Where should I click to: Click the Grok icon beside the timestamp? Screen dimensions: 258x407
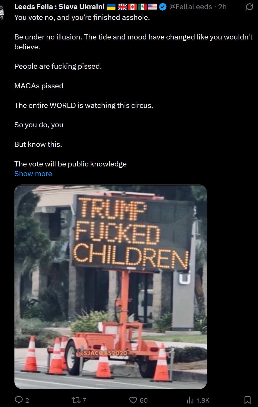[x=249, y=7]
